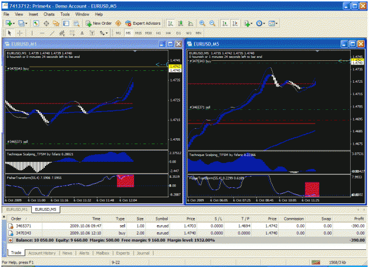
Task: Switch to the EURUSD,M1 chart tab
Action: point(17,209)
